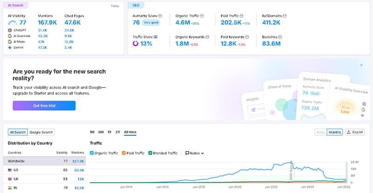This screenshot has width=373, height=193.
Task: Open the 47.6K Cited Pages link
Action: click(73, 22)
